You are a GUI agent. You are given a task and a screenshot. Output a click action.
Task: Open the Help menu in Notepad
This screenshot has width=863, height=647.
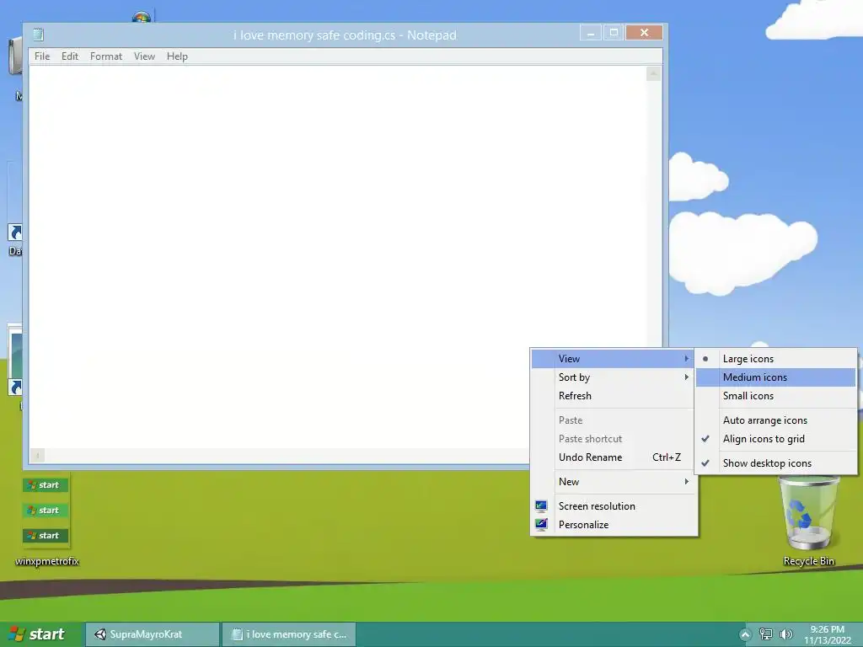(x=177, y=56)
